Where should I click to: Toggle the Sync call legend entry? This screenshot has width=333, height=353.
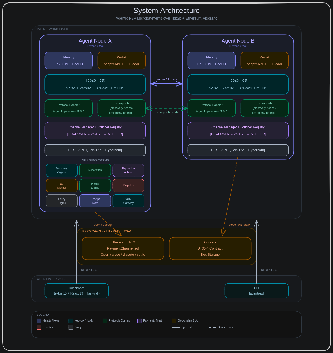click(182, 327)
